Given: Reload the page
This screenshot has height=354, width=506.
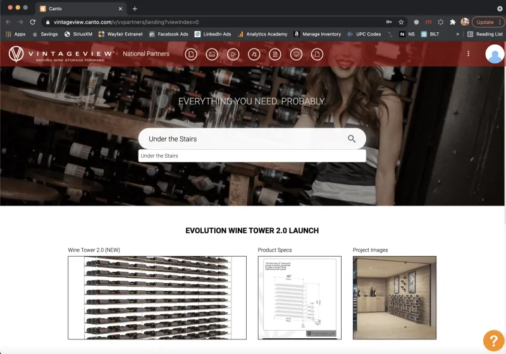Looking at the screenshot, I should click(33, 22).
